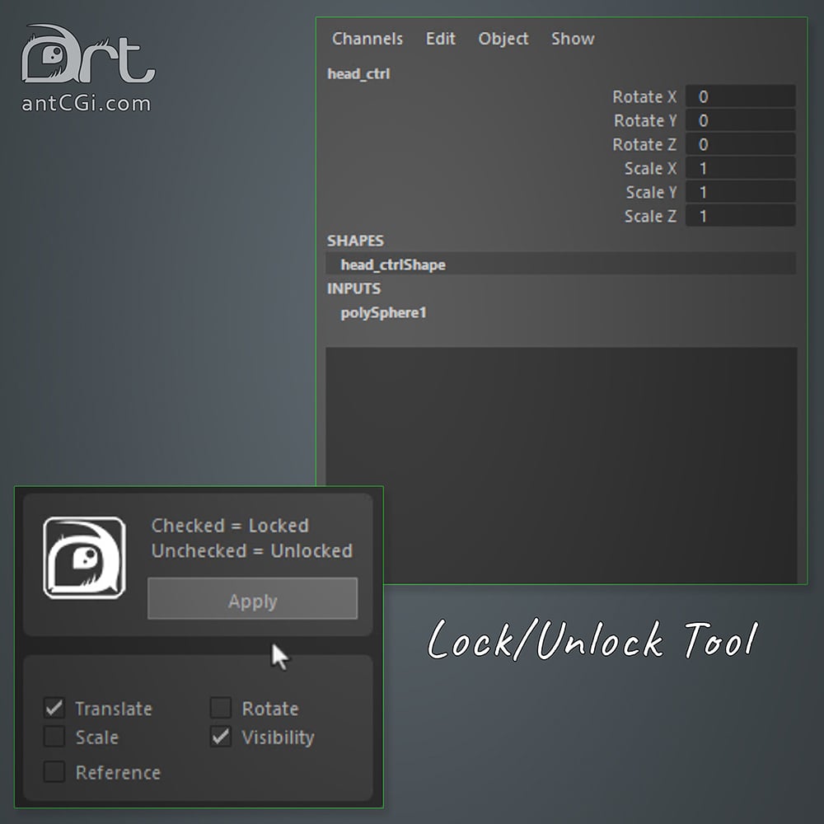Open the Show menu
This screenshot has width=824, height=824.
573,39
